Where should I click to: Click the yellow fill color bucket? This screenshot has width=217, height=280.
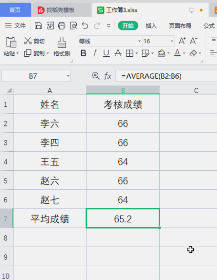click(x=162, y=53)
